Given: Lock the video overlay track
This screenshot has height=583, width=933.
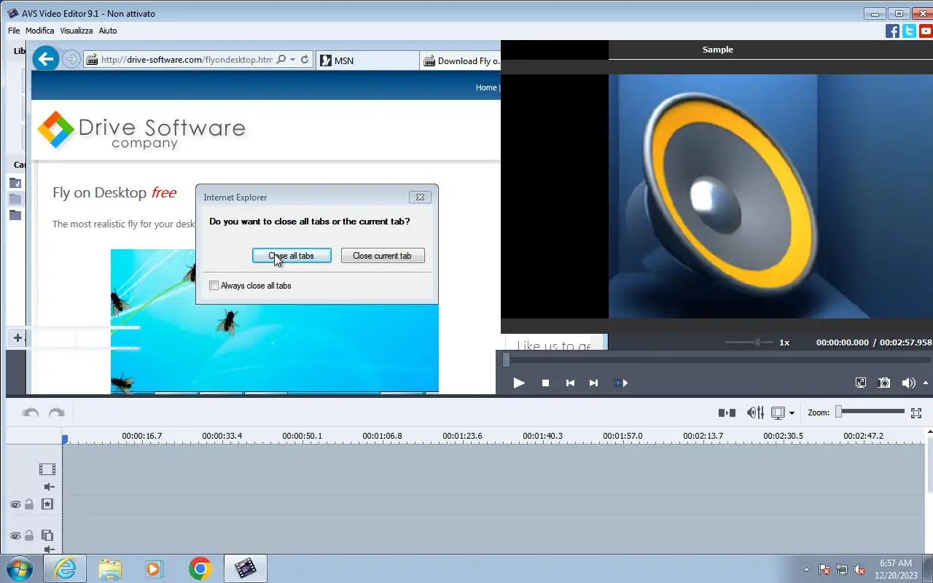Looking at the screenshot, I should point(29,535).
